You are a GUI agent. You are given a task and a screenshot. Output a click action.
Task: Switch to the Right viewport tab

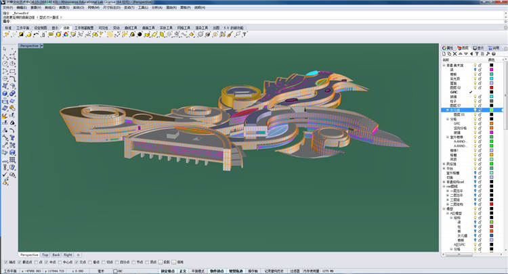(x=68, y=255)
